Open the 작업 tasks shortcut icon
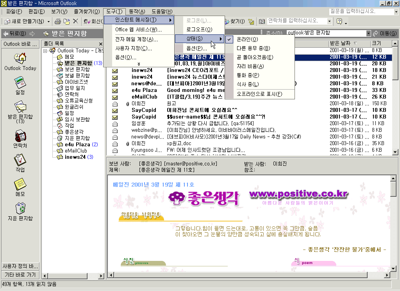This screenshot has height=291, width=400. pyautogui.click(x=20, y=160)
